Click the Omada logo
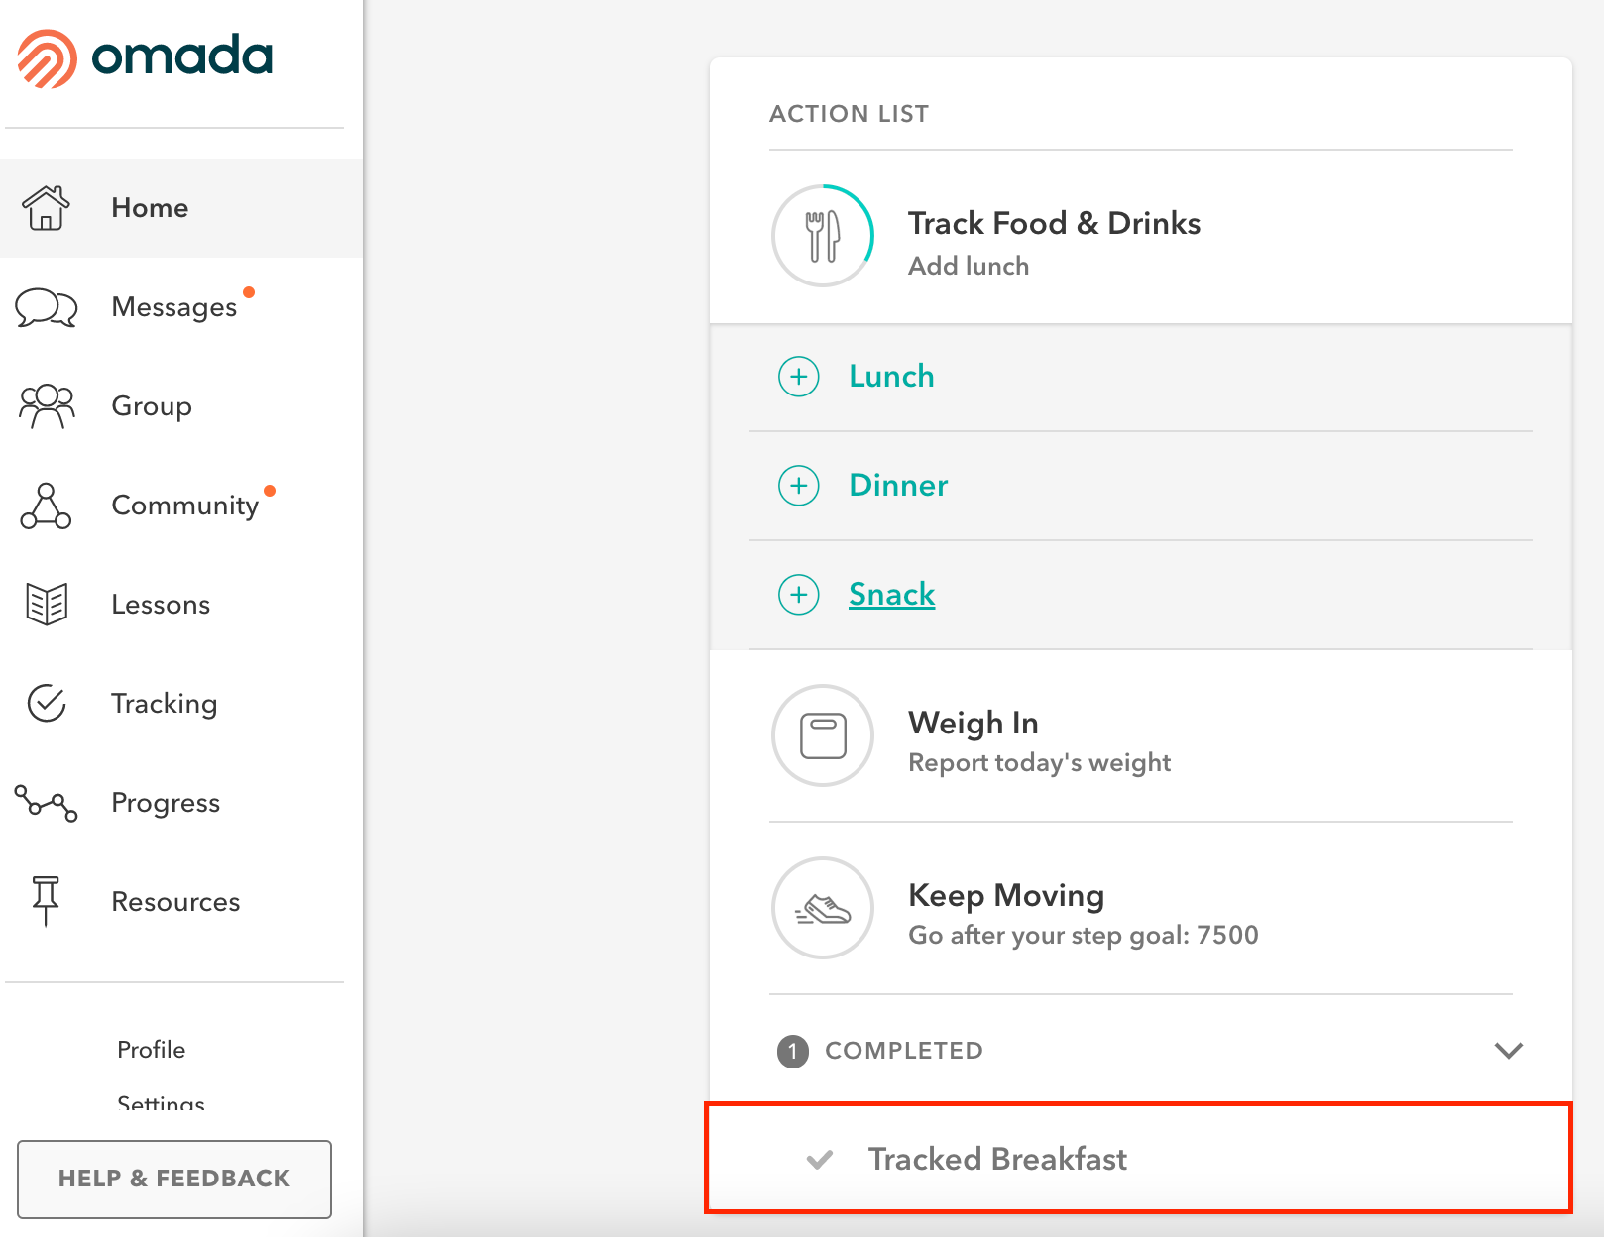Viewport: 1604px width, 1237px height. pos(145,57)
